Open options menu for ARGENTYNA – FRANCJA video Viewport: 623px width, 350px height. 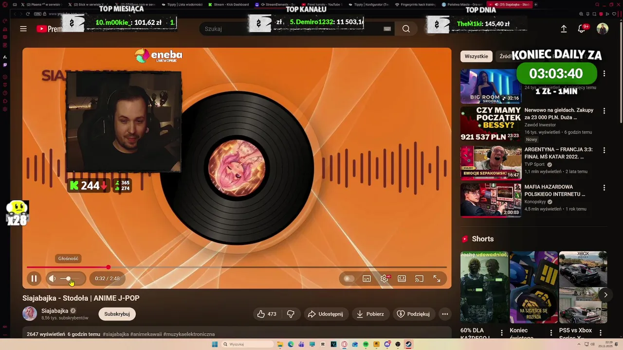pos(604,150)
